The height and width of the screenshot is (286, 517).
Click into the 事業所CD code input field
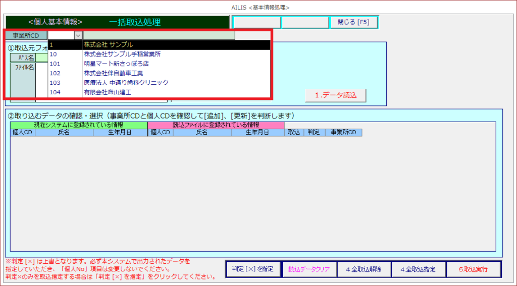coord(61,35)
